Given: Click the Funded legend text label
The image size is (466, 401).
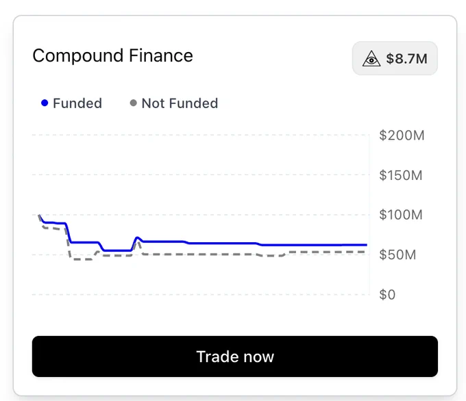Looking at the screenshot, I should tap(77, 103).
